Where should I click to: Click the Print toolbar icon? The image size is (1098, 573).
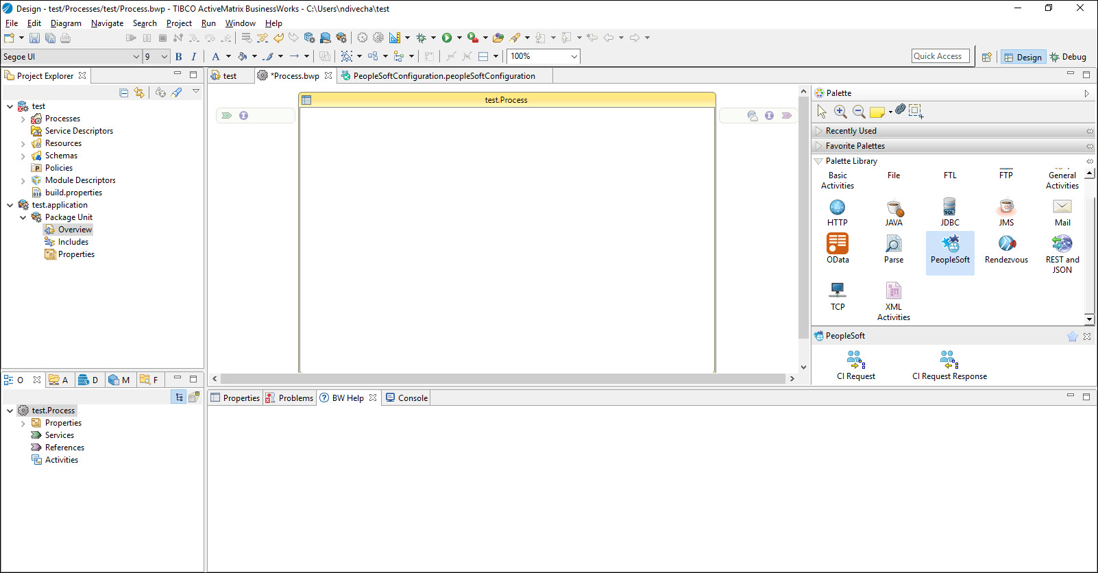coord(66,38)
